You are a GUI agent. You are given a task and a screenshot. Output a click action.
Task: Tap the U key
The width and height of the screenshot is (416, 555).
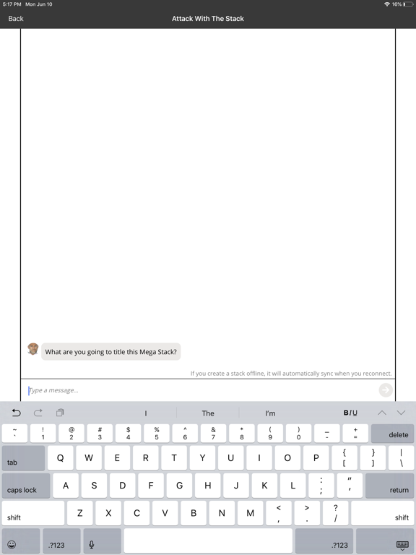click(x=230, y=457)
